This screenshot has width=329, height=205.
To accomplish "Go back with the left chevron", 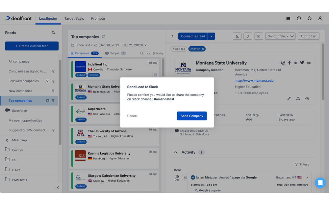I will [x=172, y=36].
